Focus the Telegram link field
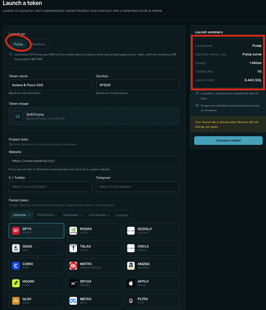This screenshot has height=310, width=266. coord(137,186)
